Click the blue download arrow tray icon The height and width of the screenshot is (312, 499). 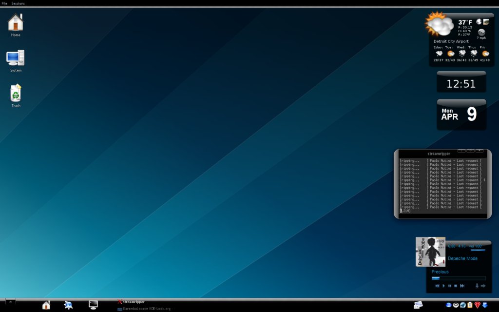point(485,305)
